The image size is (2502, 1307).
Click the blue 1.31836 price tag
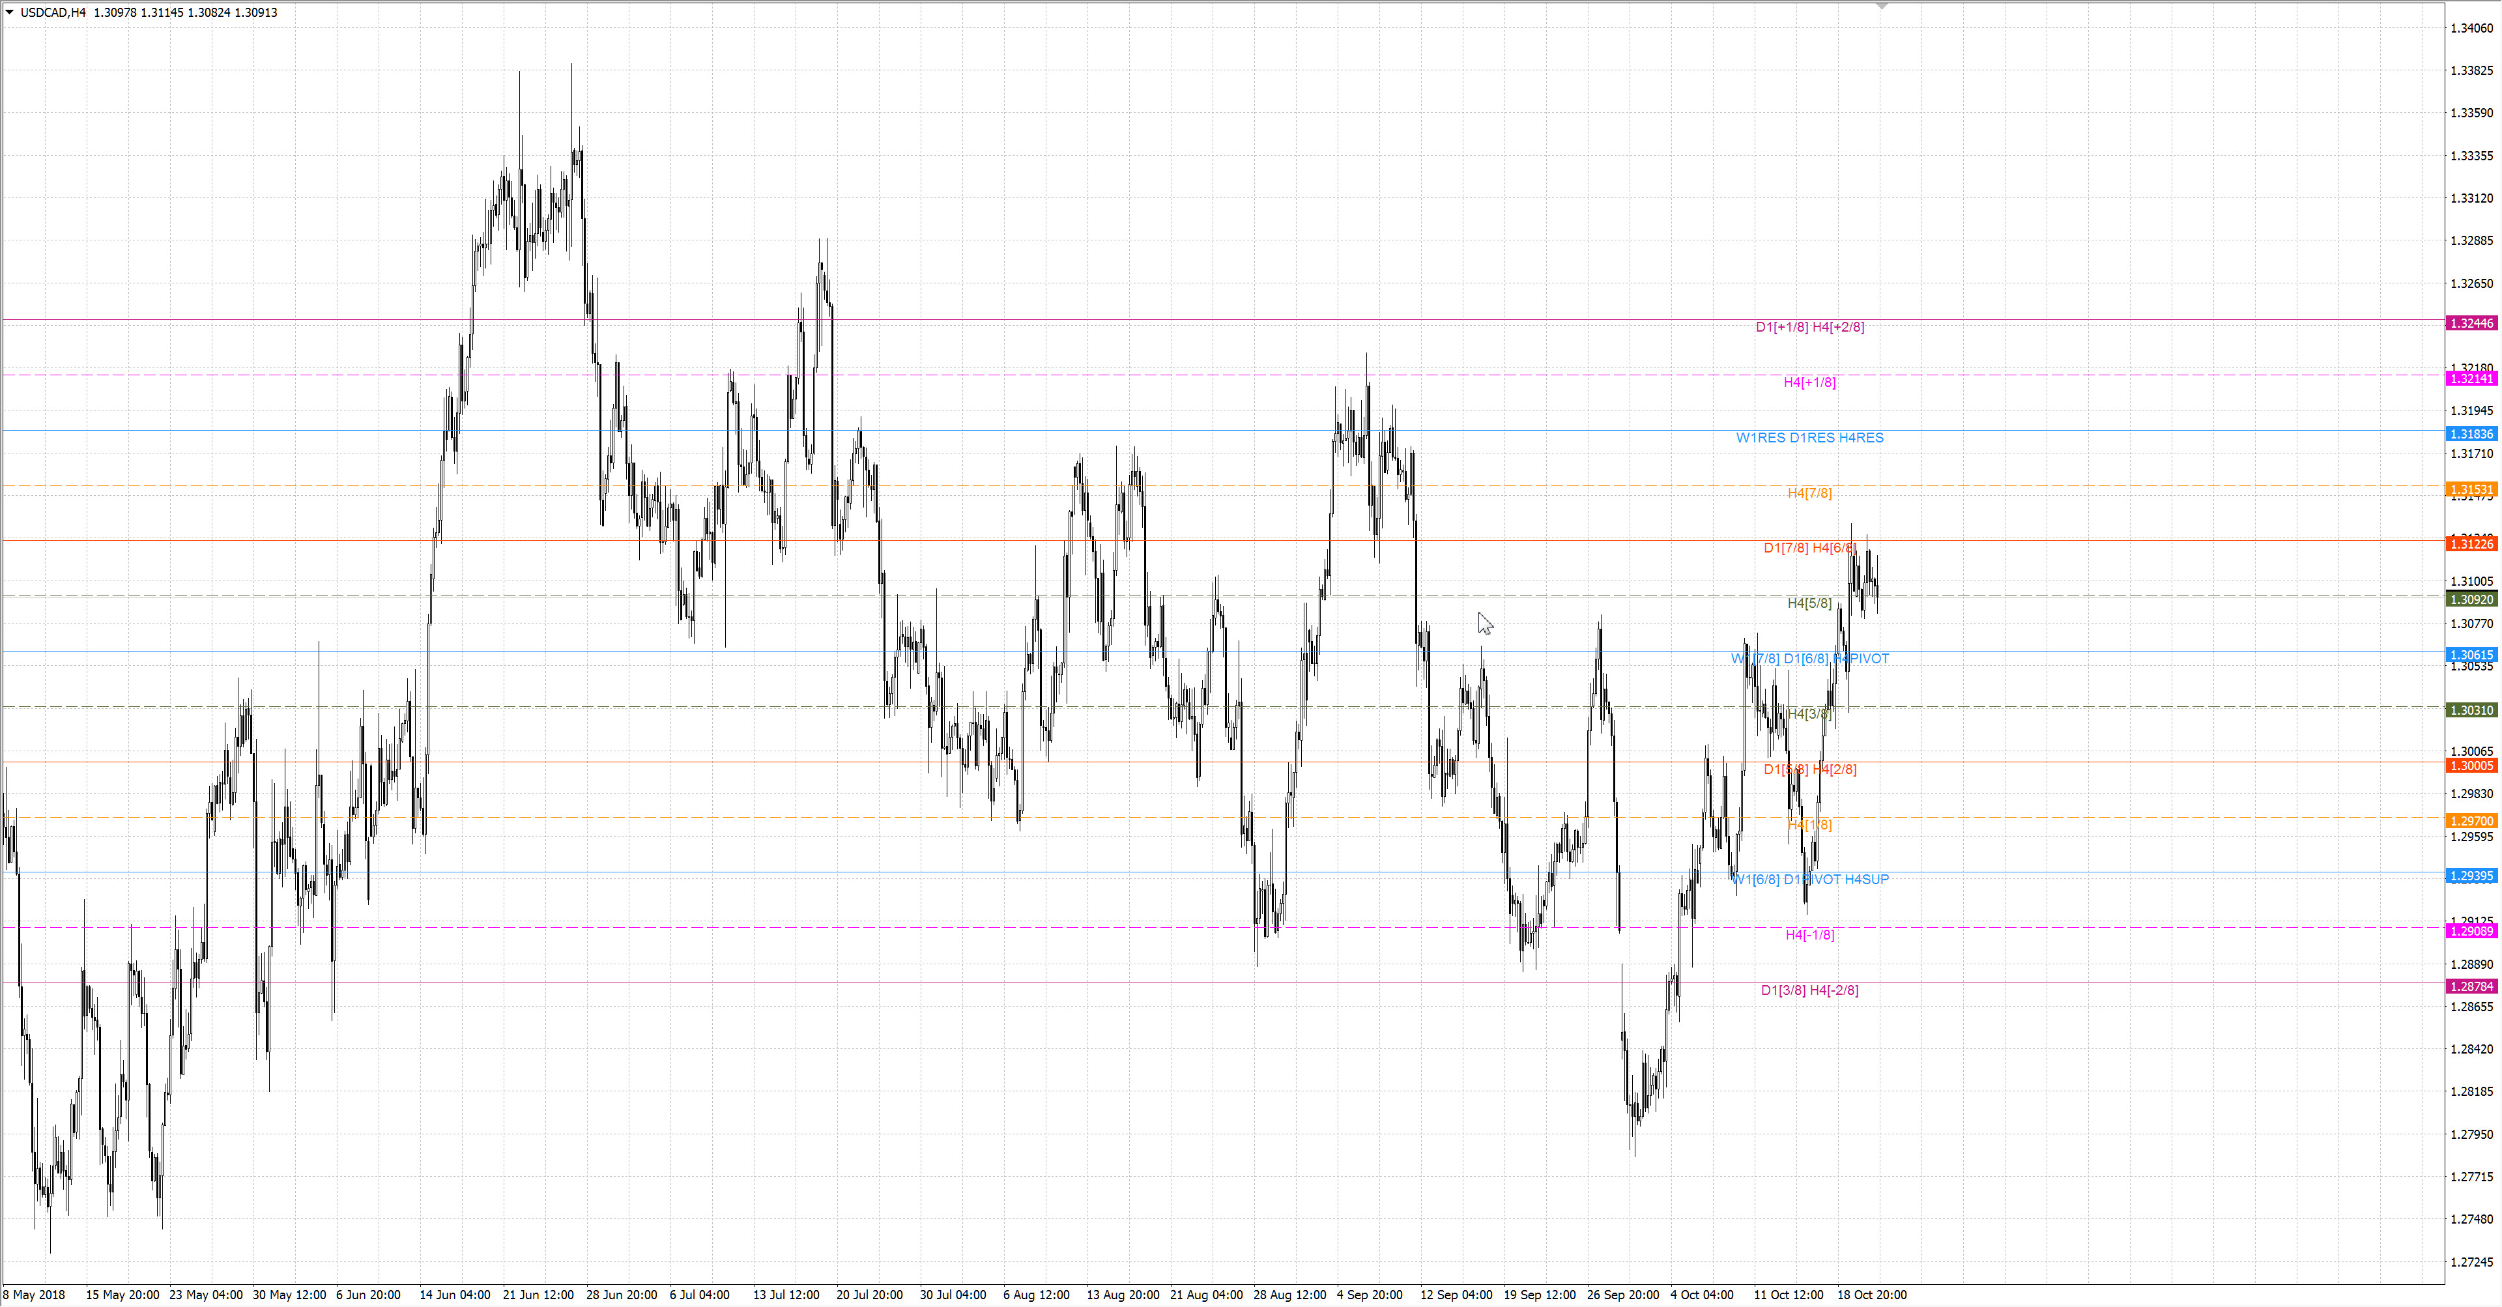tap(2472, 434)
